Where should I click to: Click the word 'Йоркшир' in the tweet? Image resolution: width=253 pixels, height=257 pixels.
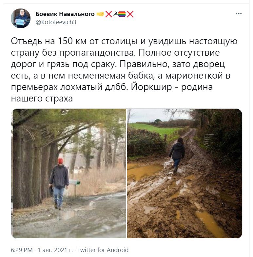pyautogui.click(x=151, y=87)
